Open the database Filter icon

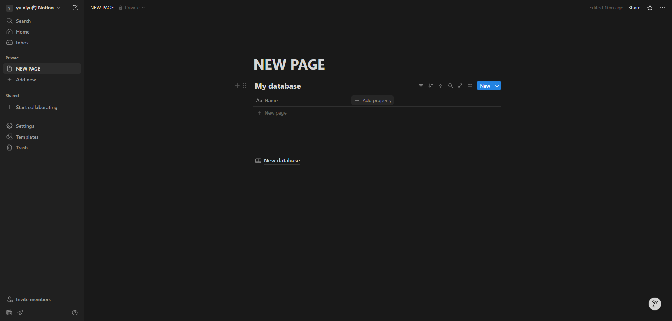click(x=421, y=86)
